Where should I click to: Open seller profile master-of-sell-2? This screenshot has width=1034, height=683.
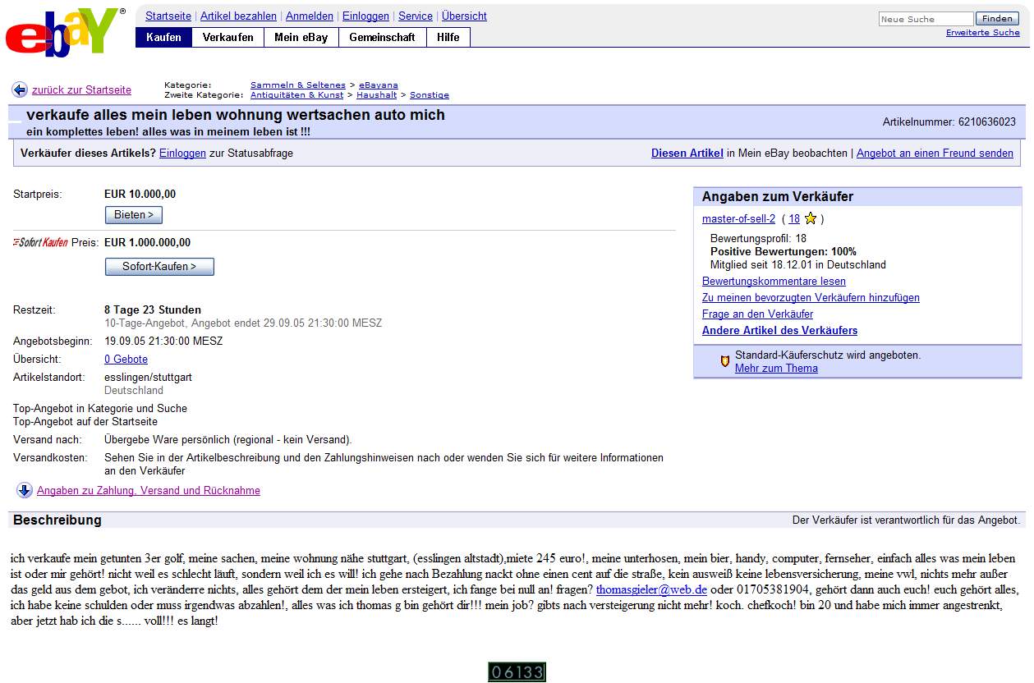point(738,219)
